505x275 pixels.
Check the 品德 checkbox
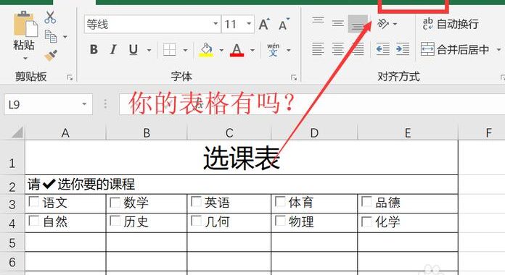(366, 201)
